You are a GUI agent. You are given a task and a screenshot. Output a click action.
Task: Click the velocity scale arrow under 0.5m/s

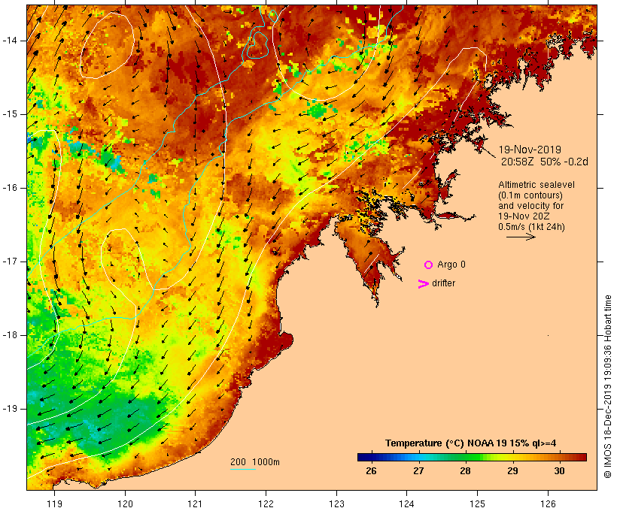[521, 237]
